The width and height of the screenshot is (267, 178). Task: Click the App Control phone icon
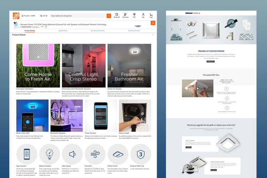tap(27, 154)
